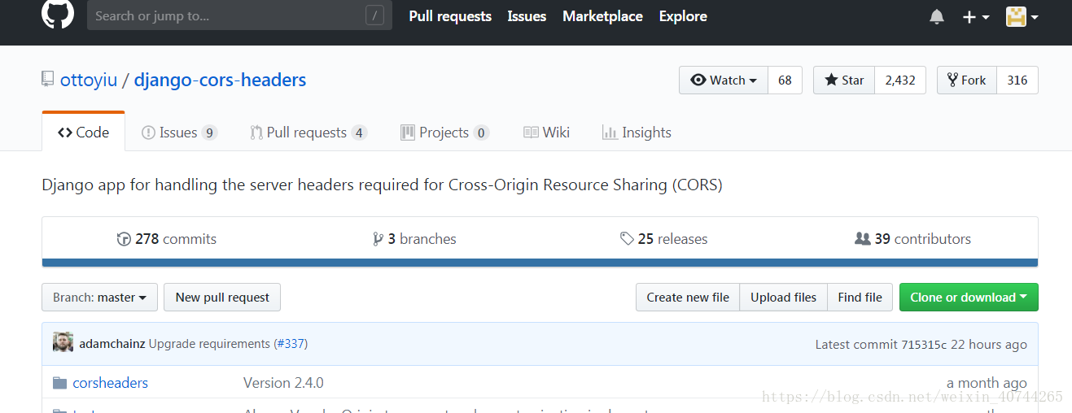Click adamchainz's avatar thumbnail
This screenshot has height=413, width=1072.
(x=63, y=343)
